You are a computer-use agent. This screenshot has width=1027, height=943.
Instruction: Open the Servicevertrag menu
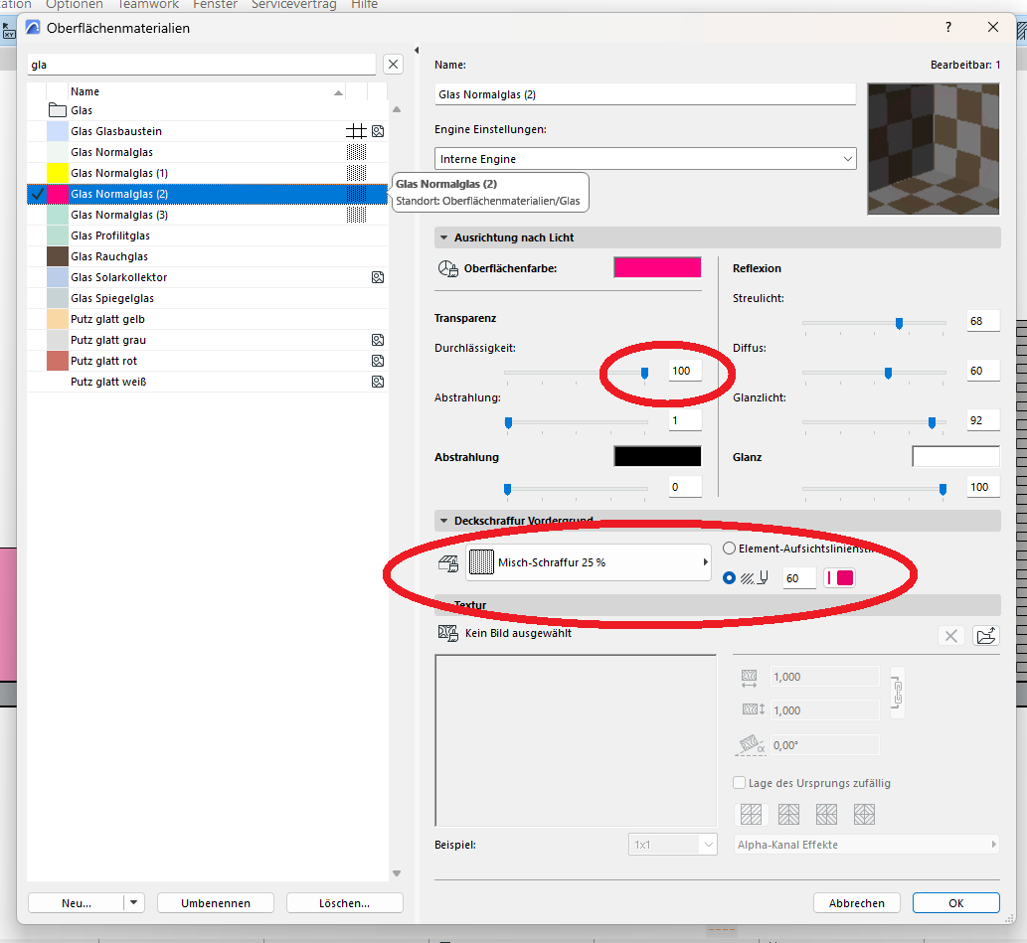[294, 5]
